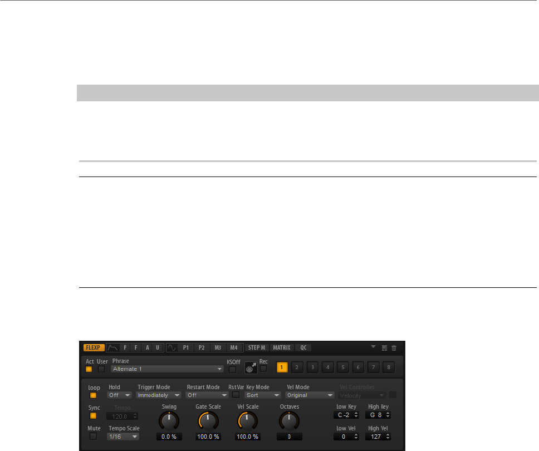This screenshot has height=451, width=539.
Task: Click the Low Key value field
Action: (x=346, y=415)
